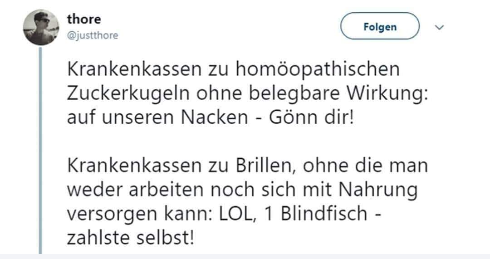Open the display name "thore"
This screenshot has width=490, height=259.
pyautogui.click(x=84, y=20)
